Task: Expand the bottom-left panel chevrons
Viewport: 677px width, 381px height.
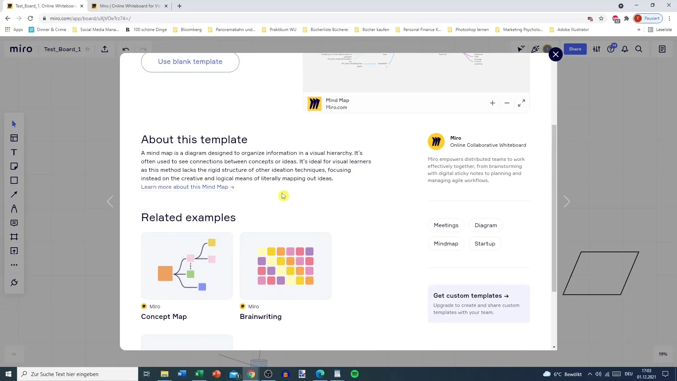Action: click(14, 354)
